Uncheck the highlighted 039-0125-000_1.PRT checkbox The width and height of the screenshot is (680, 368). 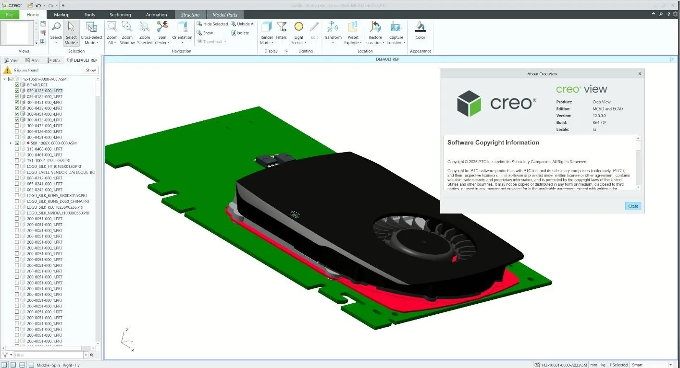[x=17, y=91]
